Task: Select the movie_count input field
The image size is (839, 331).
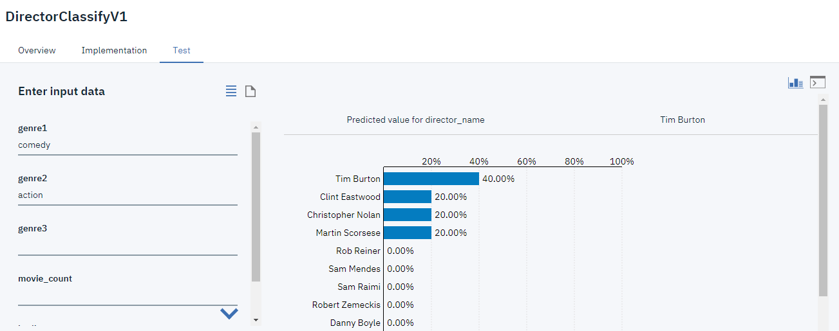Action: pyautogui.click(x=127, y=296)
